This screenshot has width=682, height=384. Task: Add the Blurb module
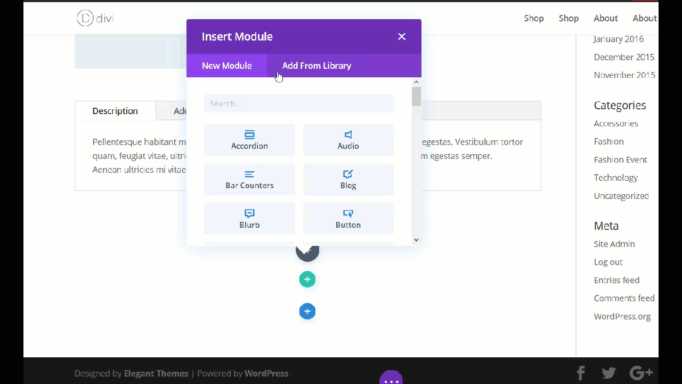249,219
